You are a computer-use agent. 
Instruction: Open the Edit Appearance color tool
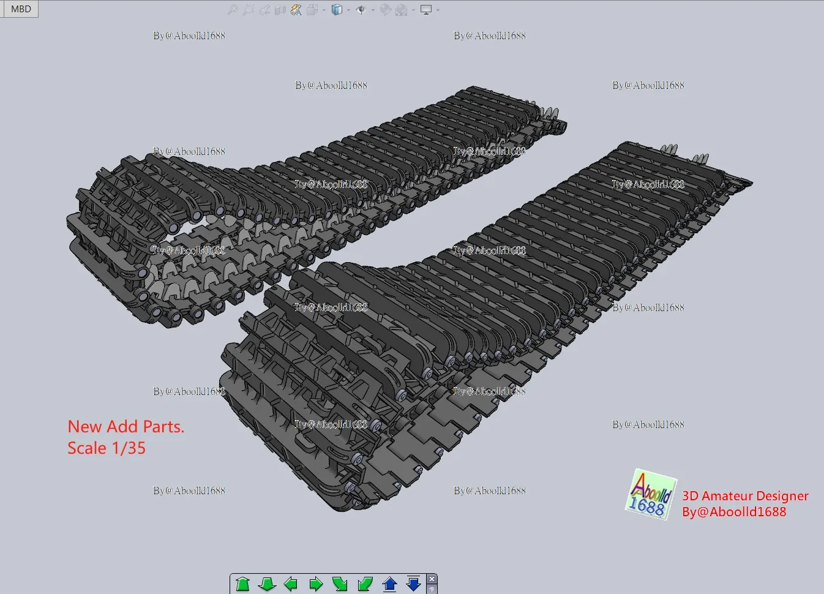(x=385, y=10)
